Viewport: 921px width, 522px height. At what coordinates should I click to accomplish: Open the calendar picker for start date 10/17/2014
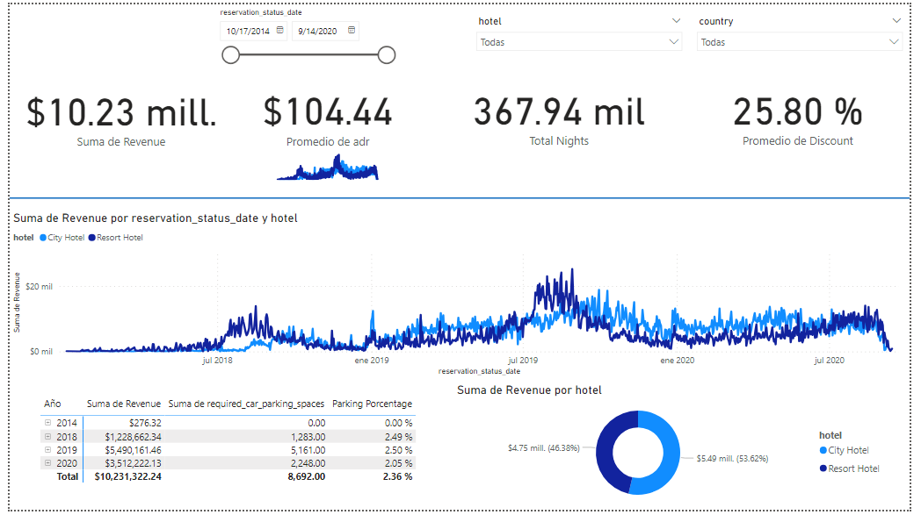(x=280, y=31)
